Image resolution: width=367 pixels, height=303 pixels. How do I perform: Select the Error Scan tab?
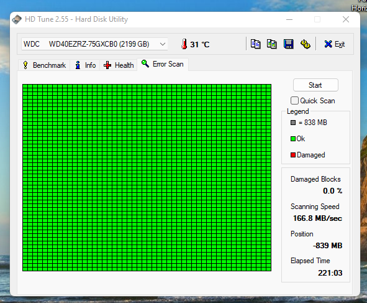163,64
